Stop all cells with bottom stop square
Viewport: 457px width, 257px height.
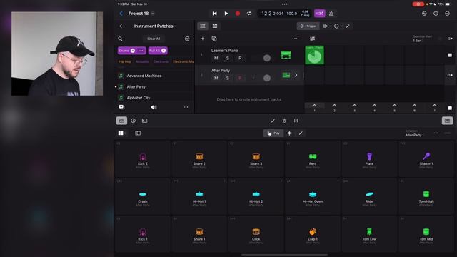click(x=450, y=108)
